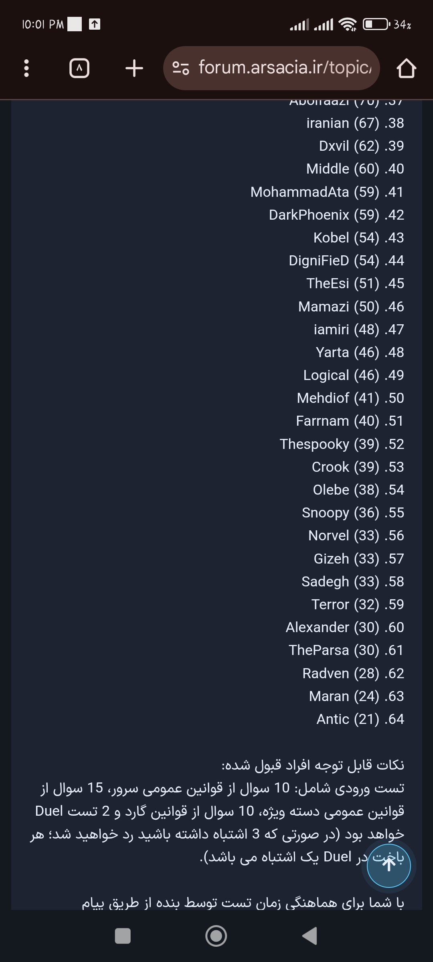433x962 pixels.
Task: Tap the Thespooky (39) list entry
Action: [342, 444]
